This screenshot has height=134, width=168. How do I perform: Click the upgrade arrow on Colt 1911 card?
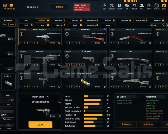(x=67, y=56)
